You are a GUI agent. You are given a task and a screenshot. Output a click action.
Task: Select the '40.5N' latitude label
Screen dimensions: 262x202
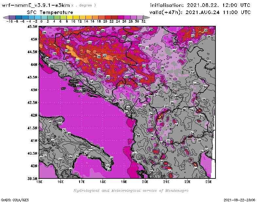click(x=32, y=153)
